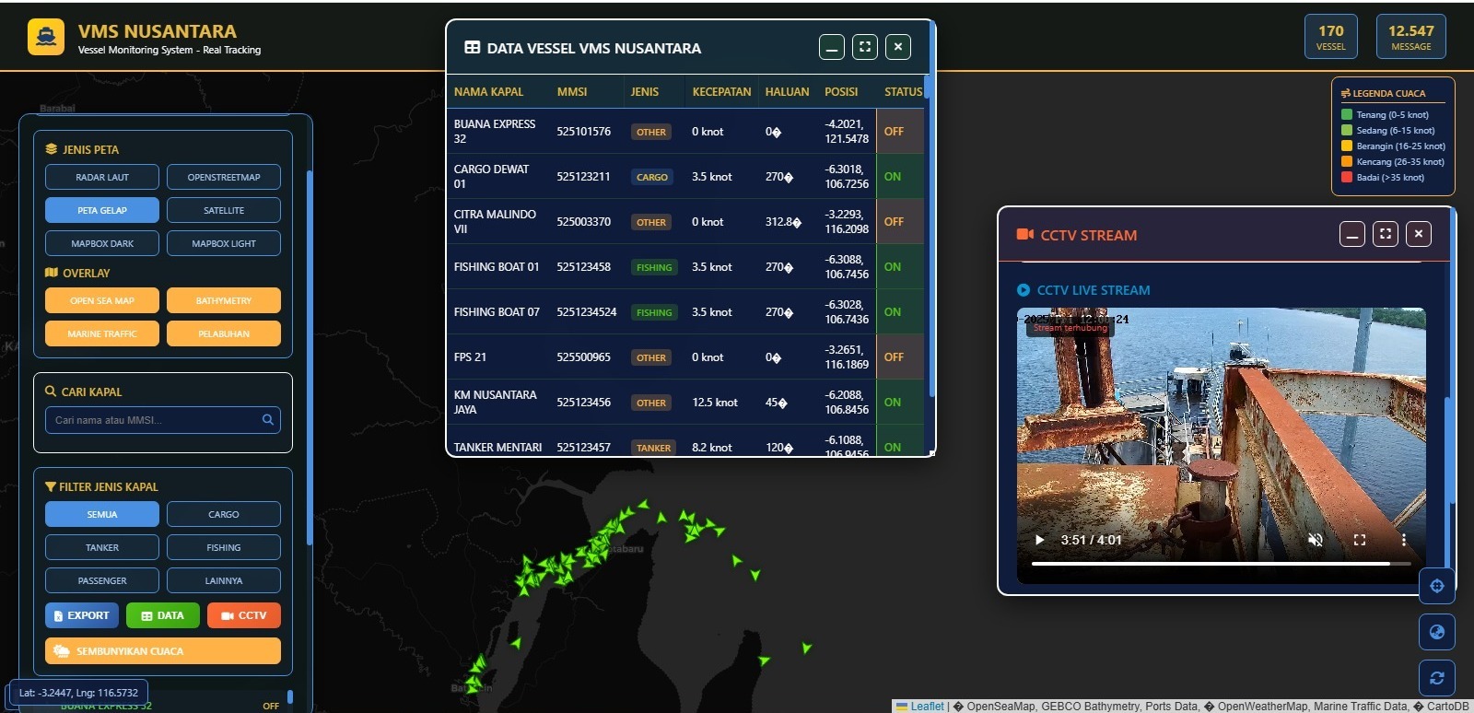Select SATELLITE map type
The image size is (1474, 713).
[224, 210]
